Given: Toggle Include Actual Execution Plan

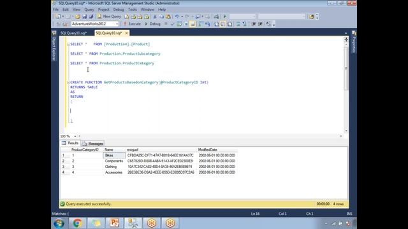Looking at the screenshot, I should point(200,24).
